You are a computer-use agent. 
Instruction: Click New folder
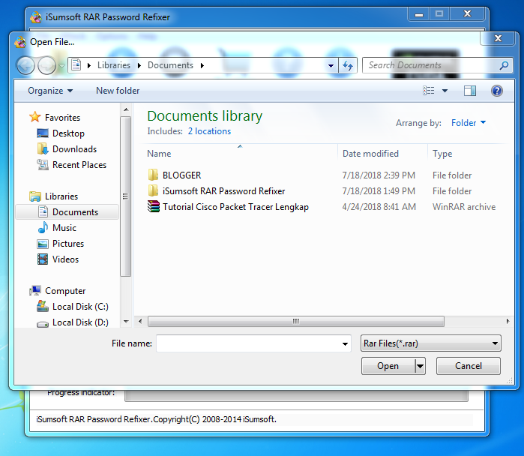point(118,91)
